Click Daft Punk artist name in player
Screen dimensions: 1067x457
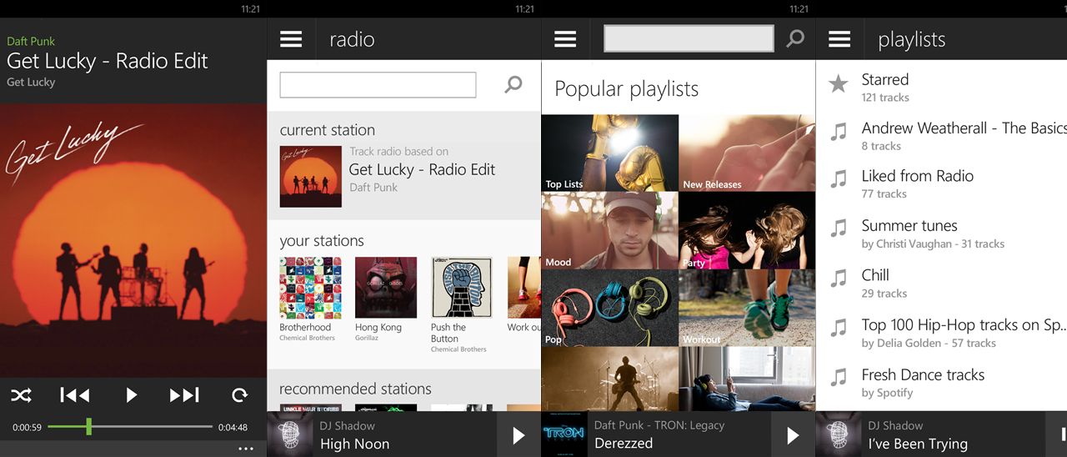click(31, 41)
